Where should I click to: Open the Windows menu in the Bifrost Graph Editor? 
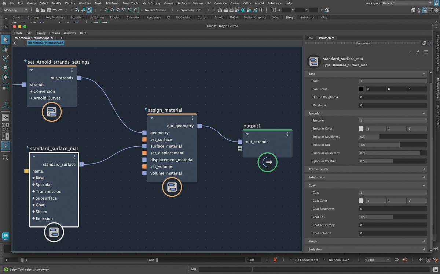tap(69, 33)
